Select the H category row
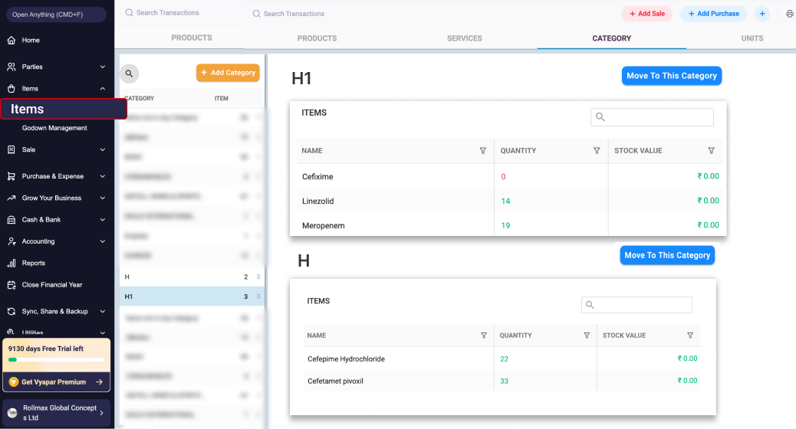The image size is (796, 429). coord(192,277)
